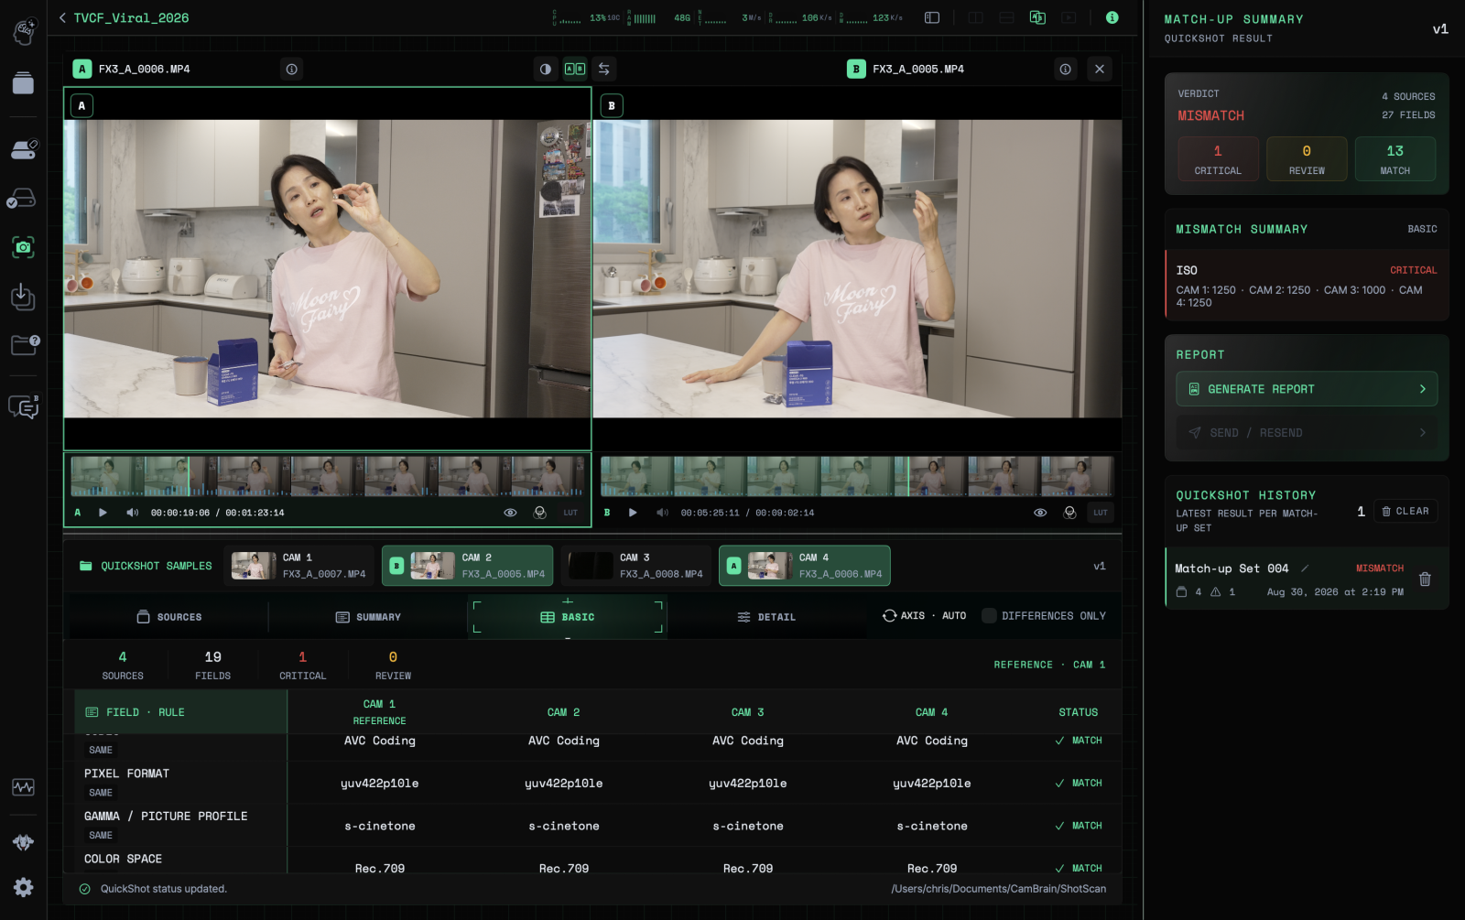Toggle A/B side-by-side compare view
1465x920 pixels.
click(575, 69)
